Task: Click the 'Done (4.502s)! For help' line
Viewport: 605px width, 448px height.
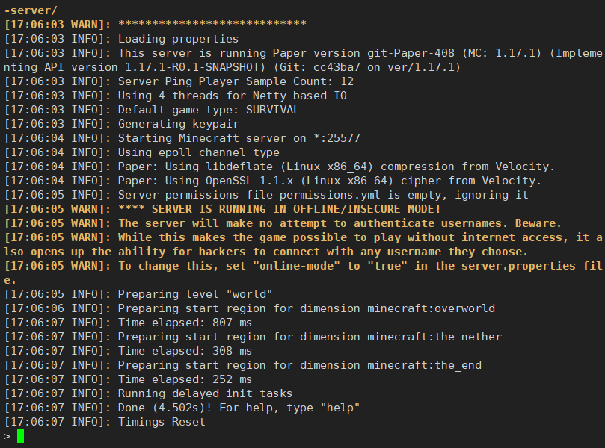Action: click(239, 408)
